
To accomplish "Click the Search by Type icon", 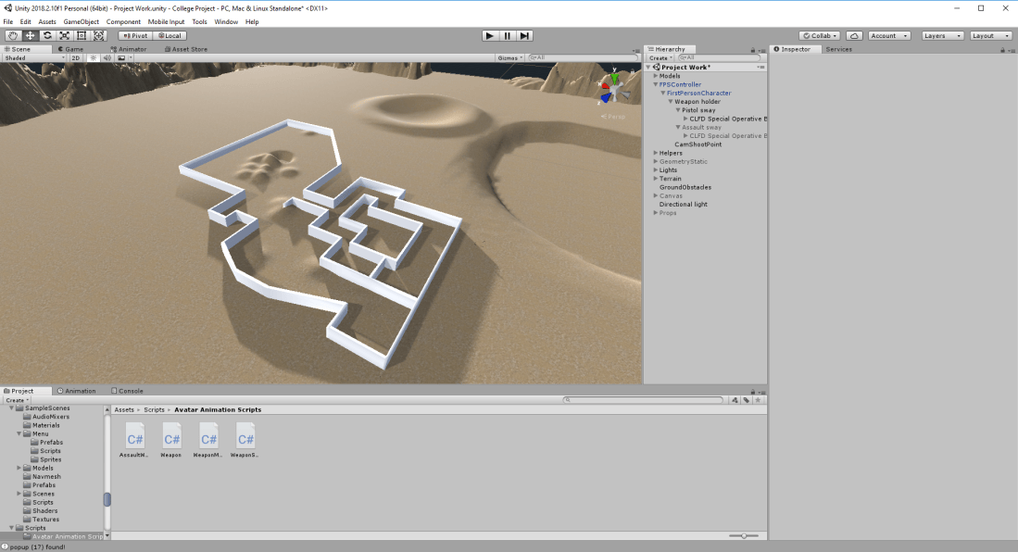I will [x=735, y=400].
